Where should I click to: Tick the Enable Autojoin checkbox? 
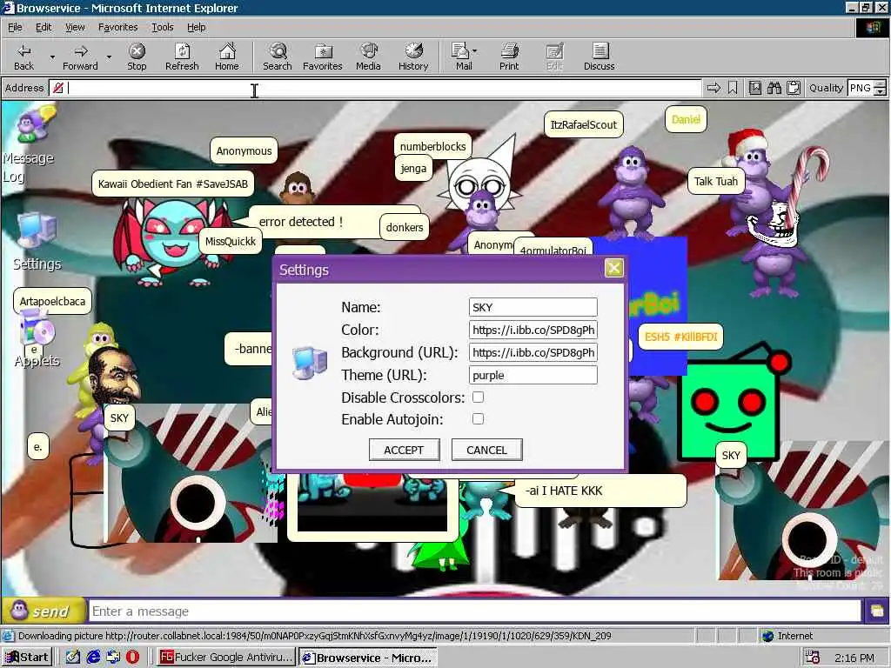478,418
